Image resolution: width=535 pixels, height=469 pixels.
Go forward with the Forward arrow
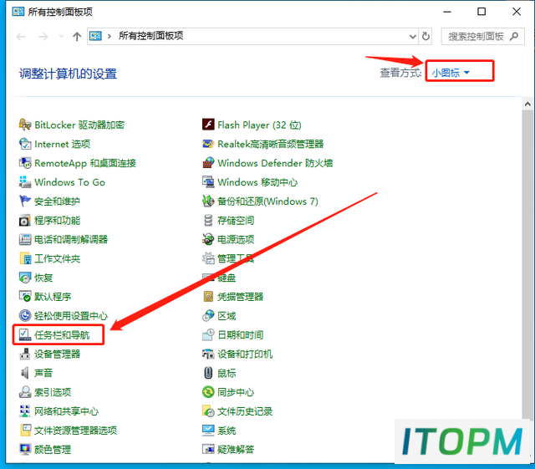point(43,37)
